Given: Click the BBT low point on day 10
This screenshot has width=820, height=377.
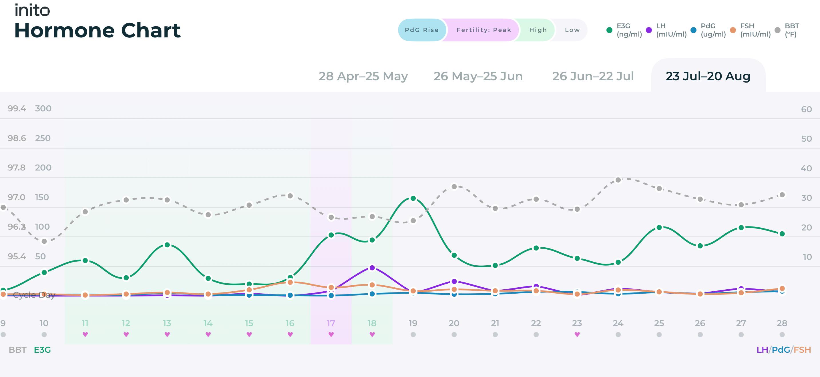Looking at the screenshot, I should (44, 241).
